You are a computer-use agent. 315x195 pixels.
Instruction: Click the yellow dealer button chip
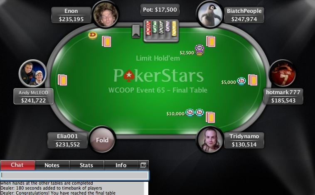(x=93, y=36)
